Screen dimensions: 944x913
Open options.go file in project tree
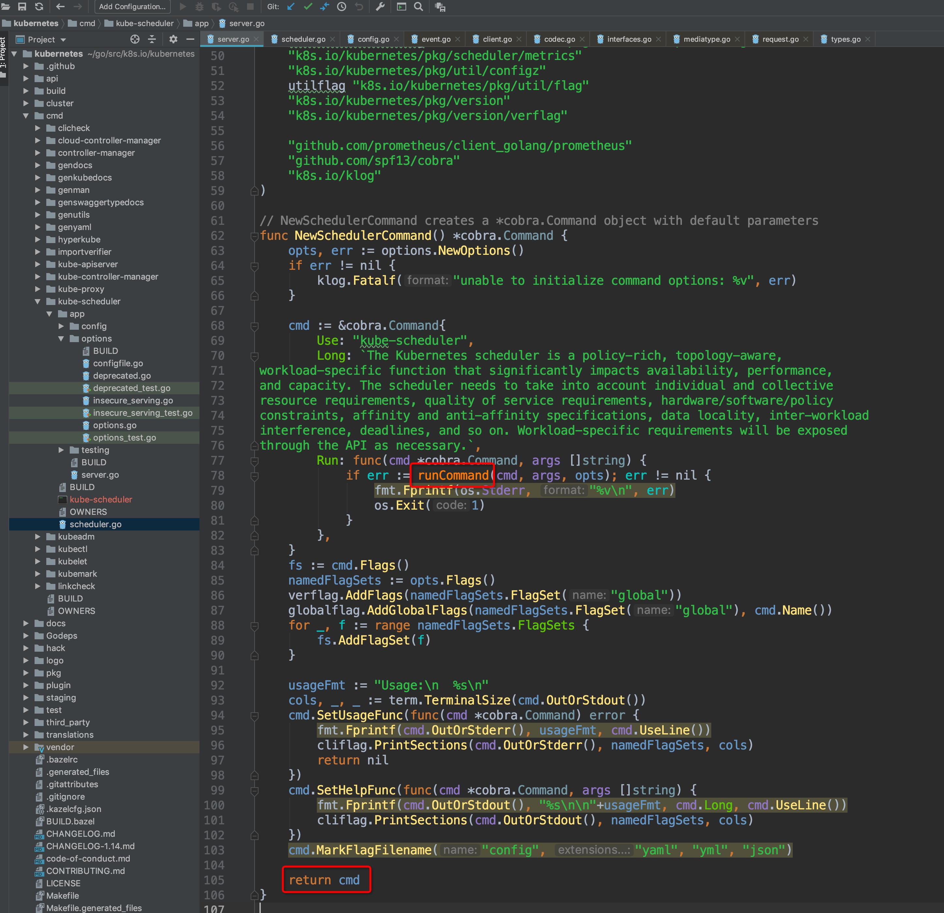click(114, 425)
